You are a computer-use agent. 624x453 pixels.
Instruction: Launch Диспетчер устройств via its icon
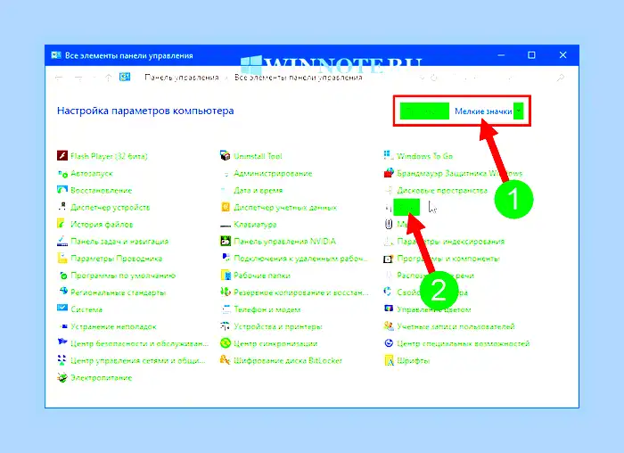point(62,207)
